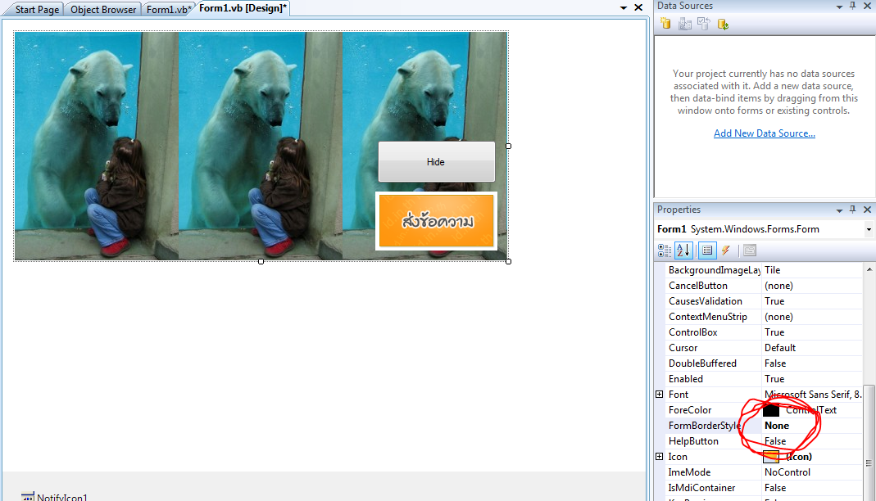Select the Hide button on the form
Screen dimensions: 876x501
click(436, 162)
